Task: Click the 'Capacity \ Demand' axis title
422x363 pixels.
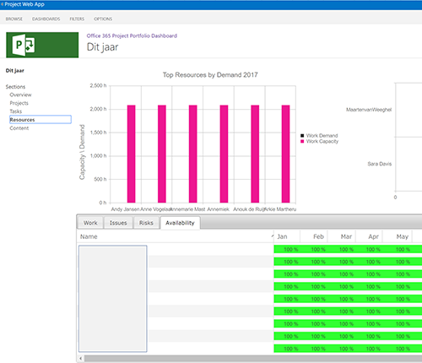Action: click(82, 152)
